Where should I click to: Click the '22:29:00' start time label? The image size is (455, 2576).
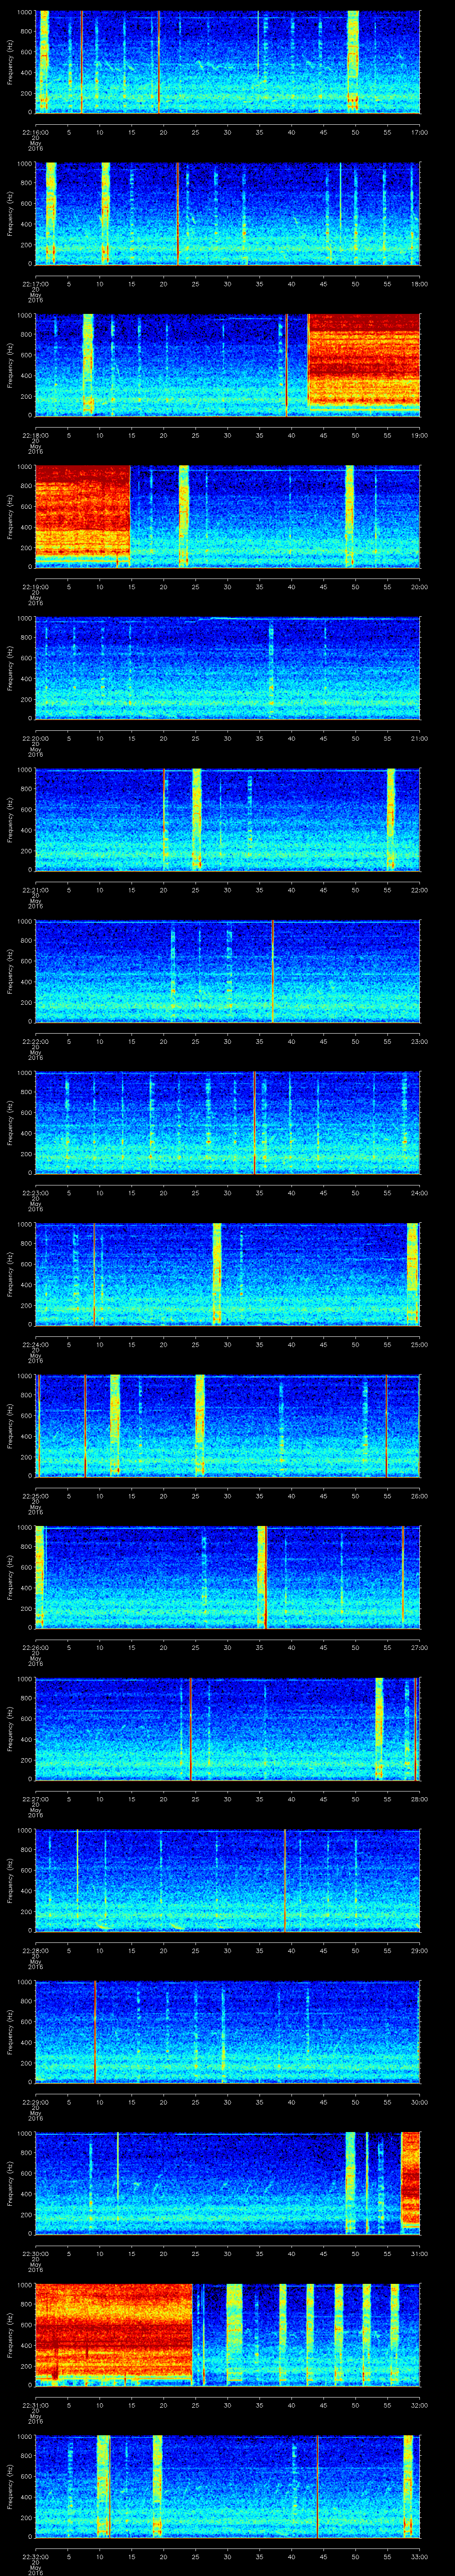tap(35, 2102)
